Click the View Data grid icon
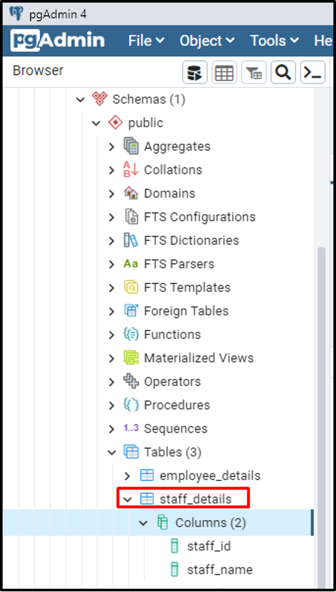Screen dimensions: 336x592 coord(224,72)
